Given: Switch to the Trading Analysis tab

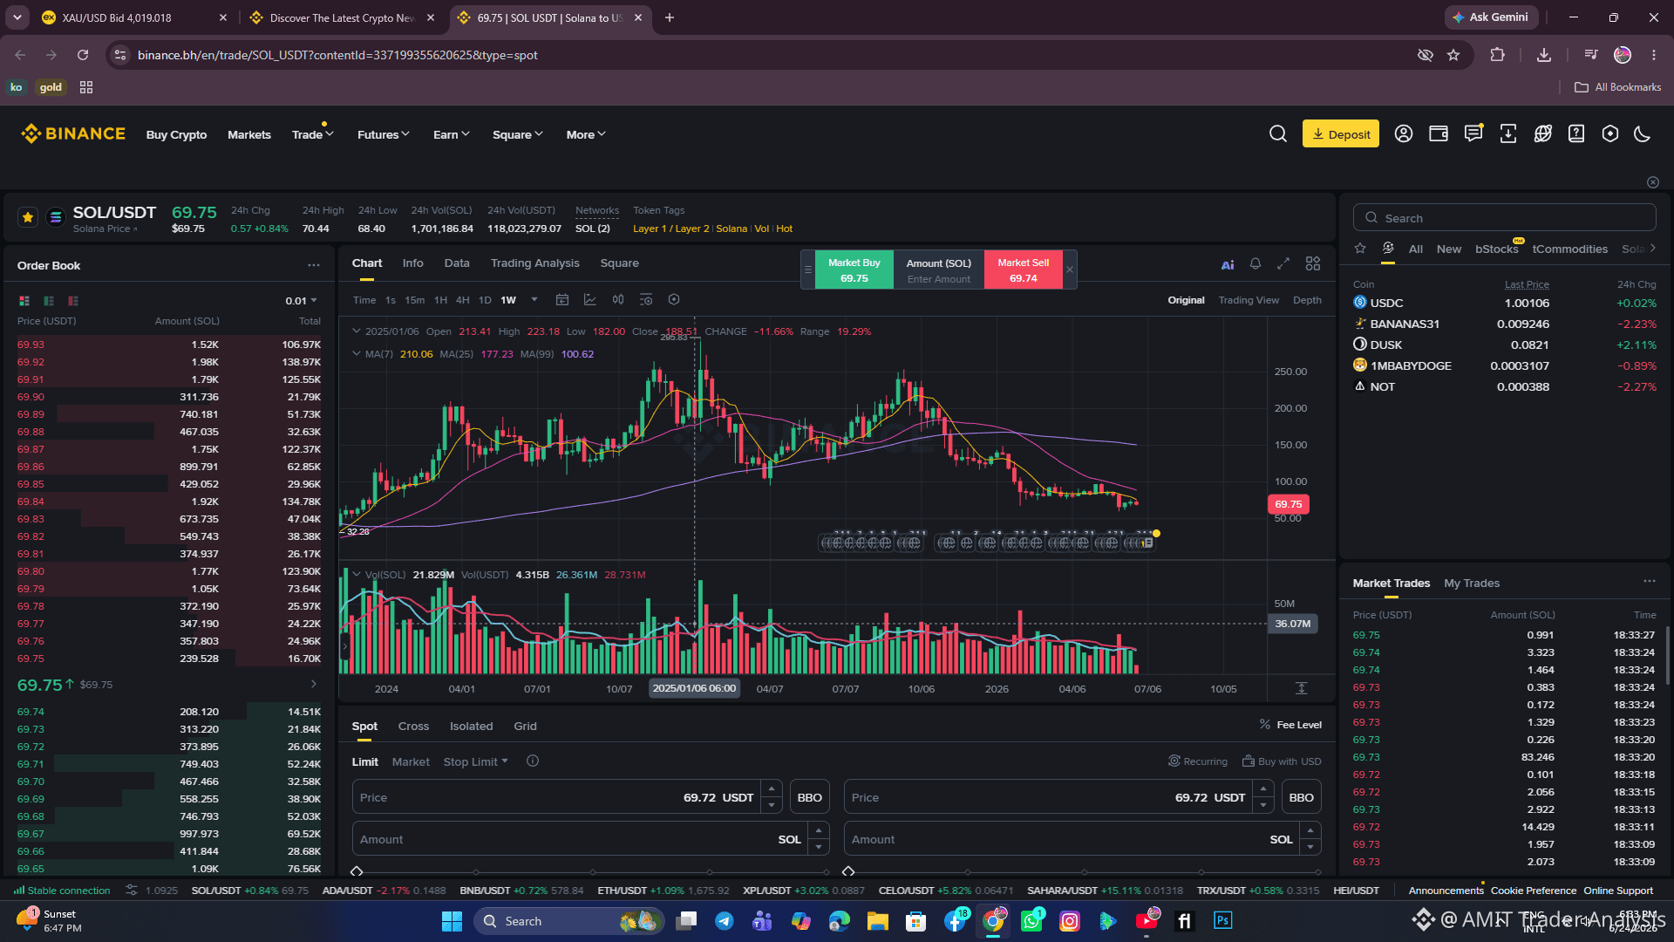Looking at the screenshot, I should click(x=534, y=263).
